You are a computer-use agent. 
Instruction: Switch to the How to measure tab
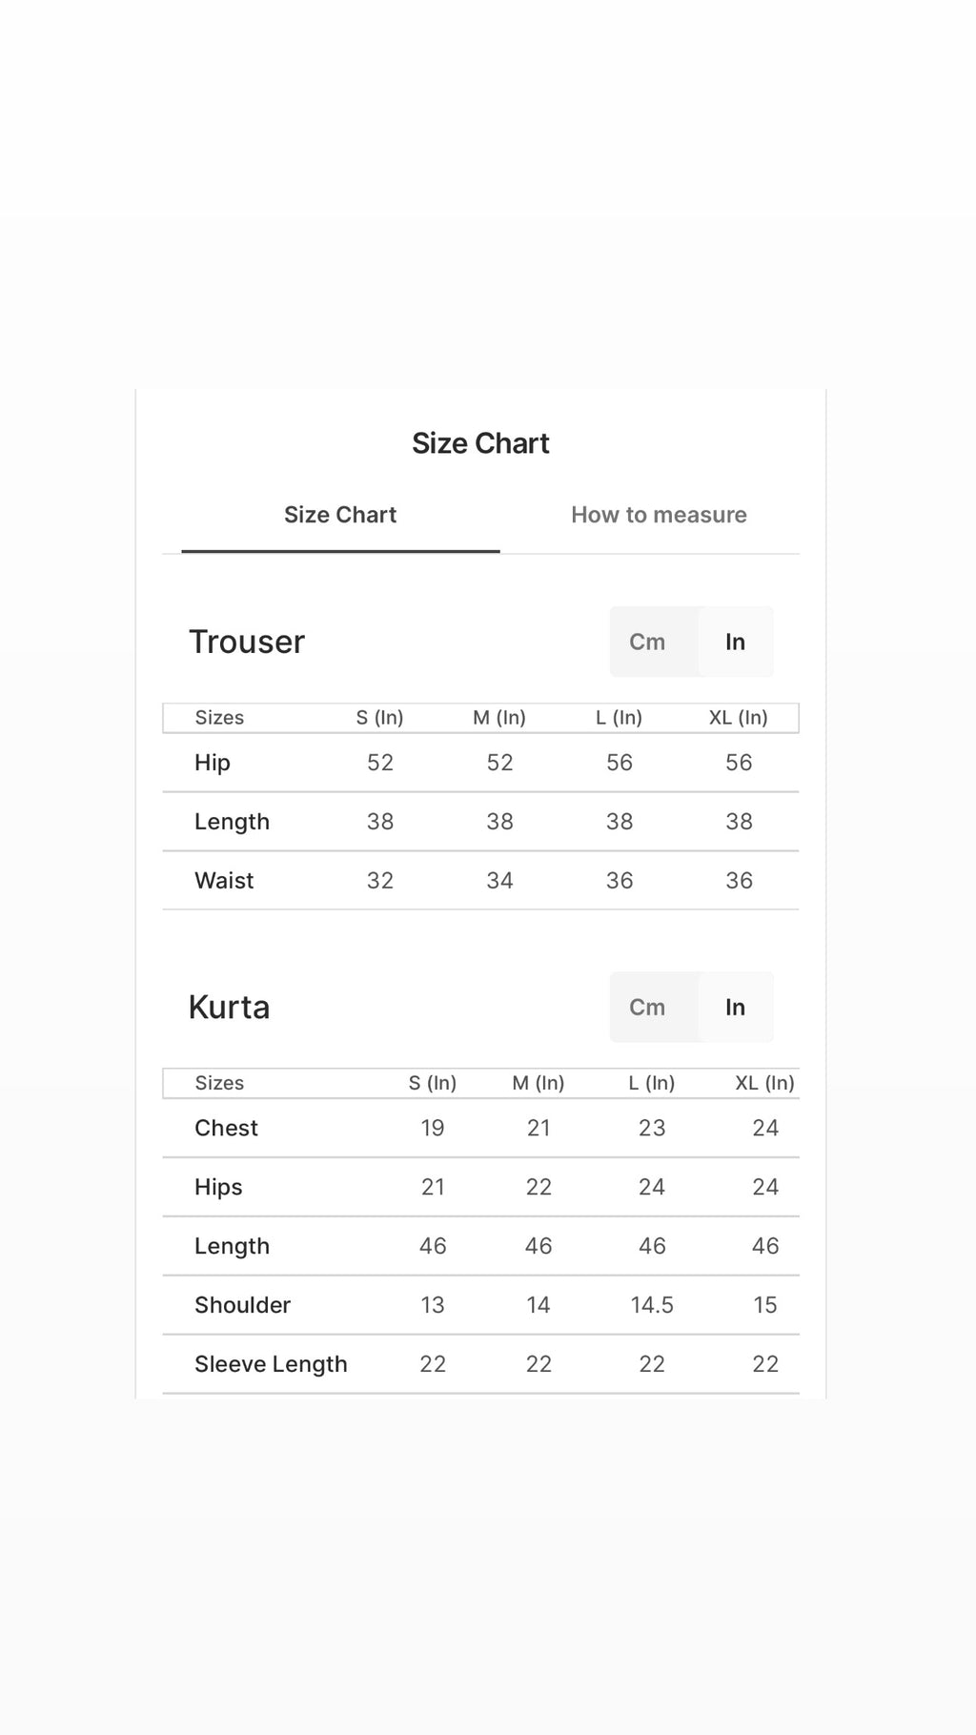coord(659,515)
